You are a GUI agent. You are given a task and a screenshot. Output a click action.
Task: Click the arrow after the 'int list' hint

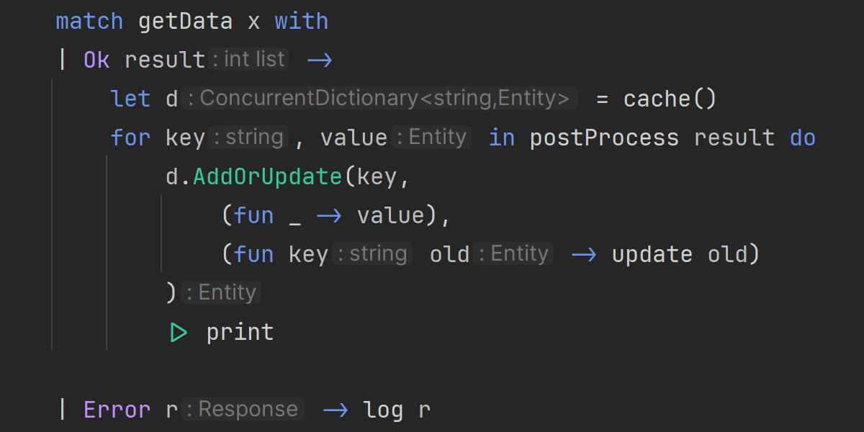(x=320, y=60)
